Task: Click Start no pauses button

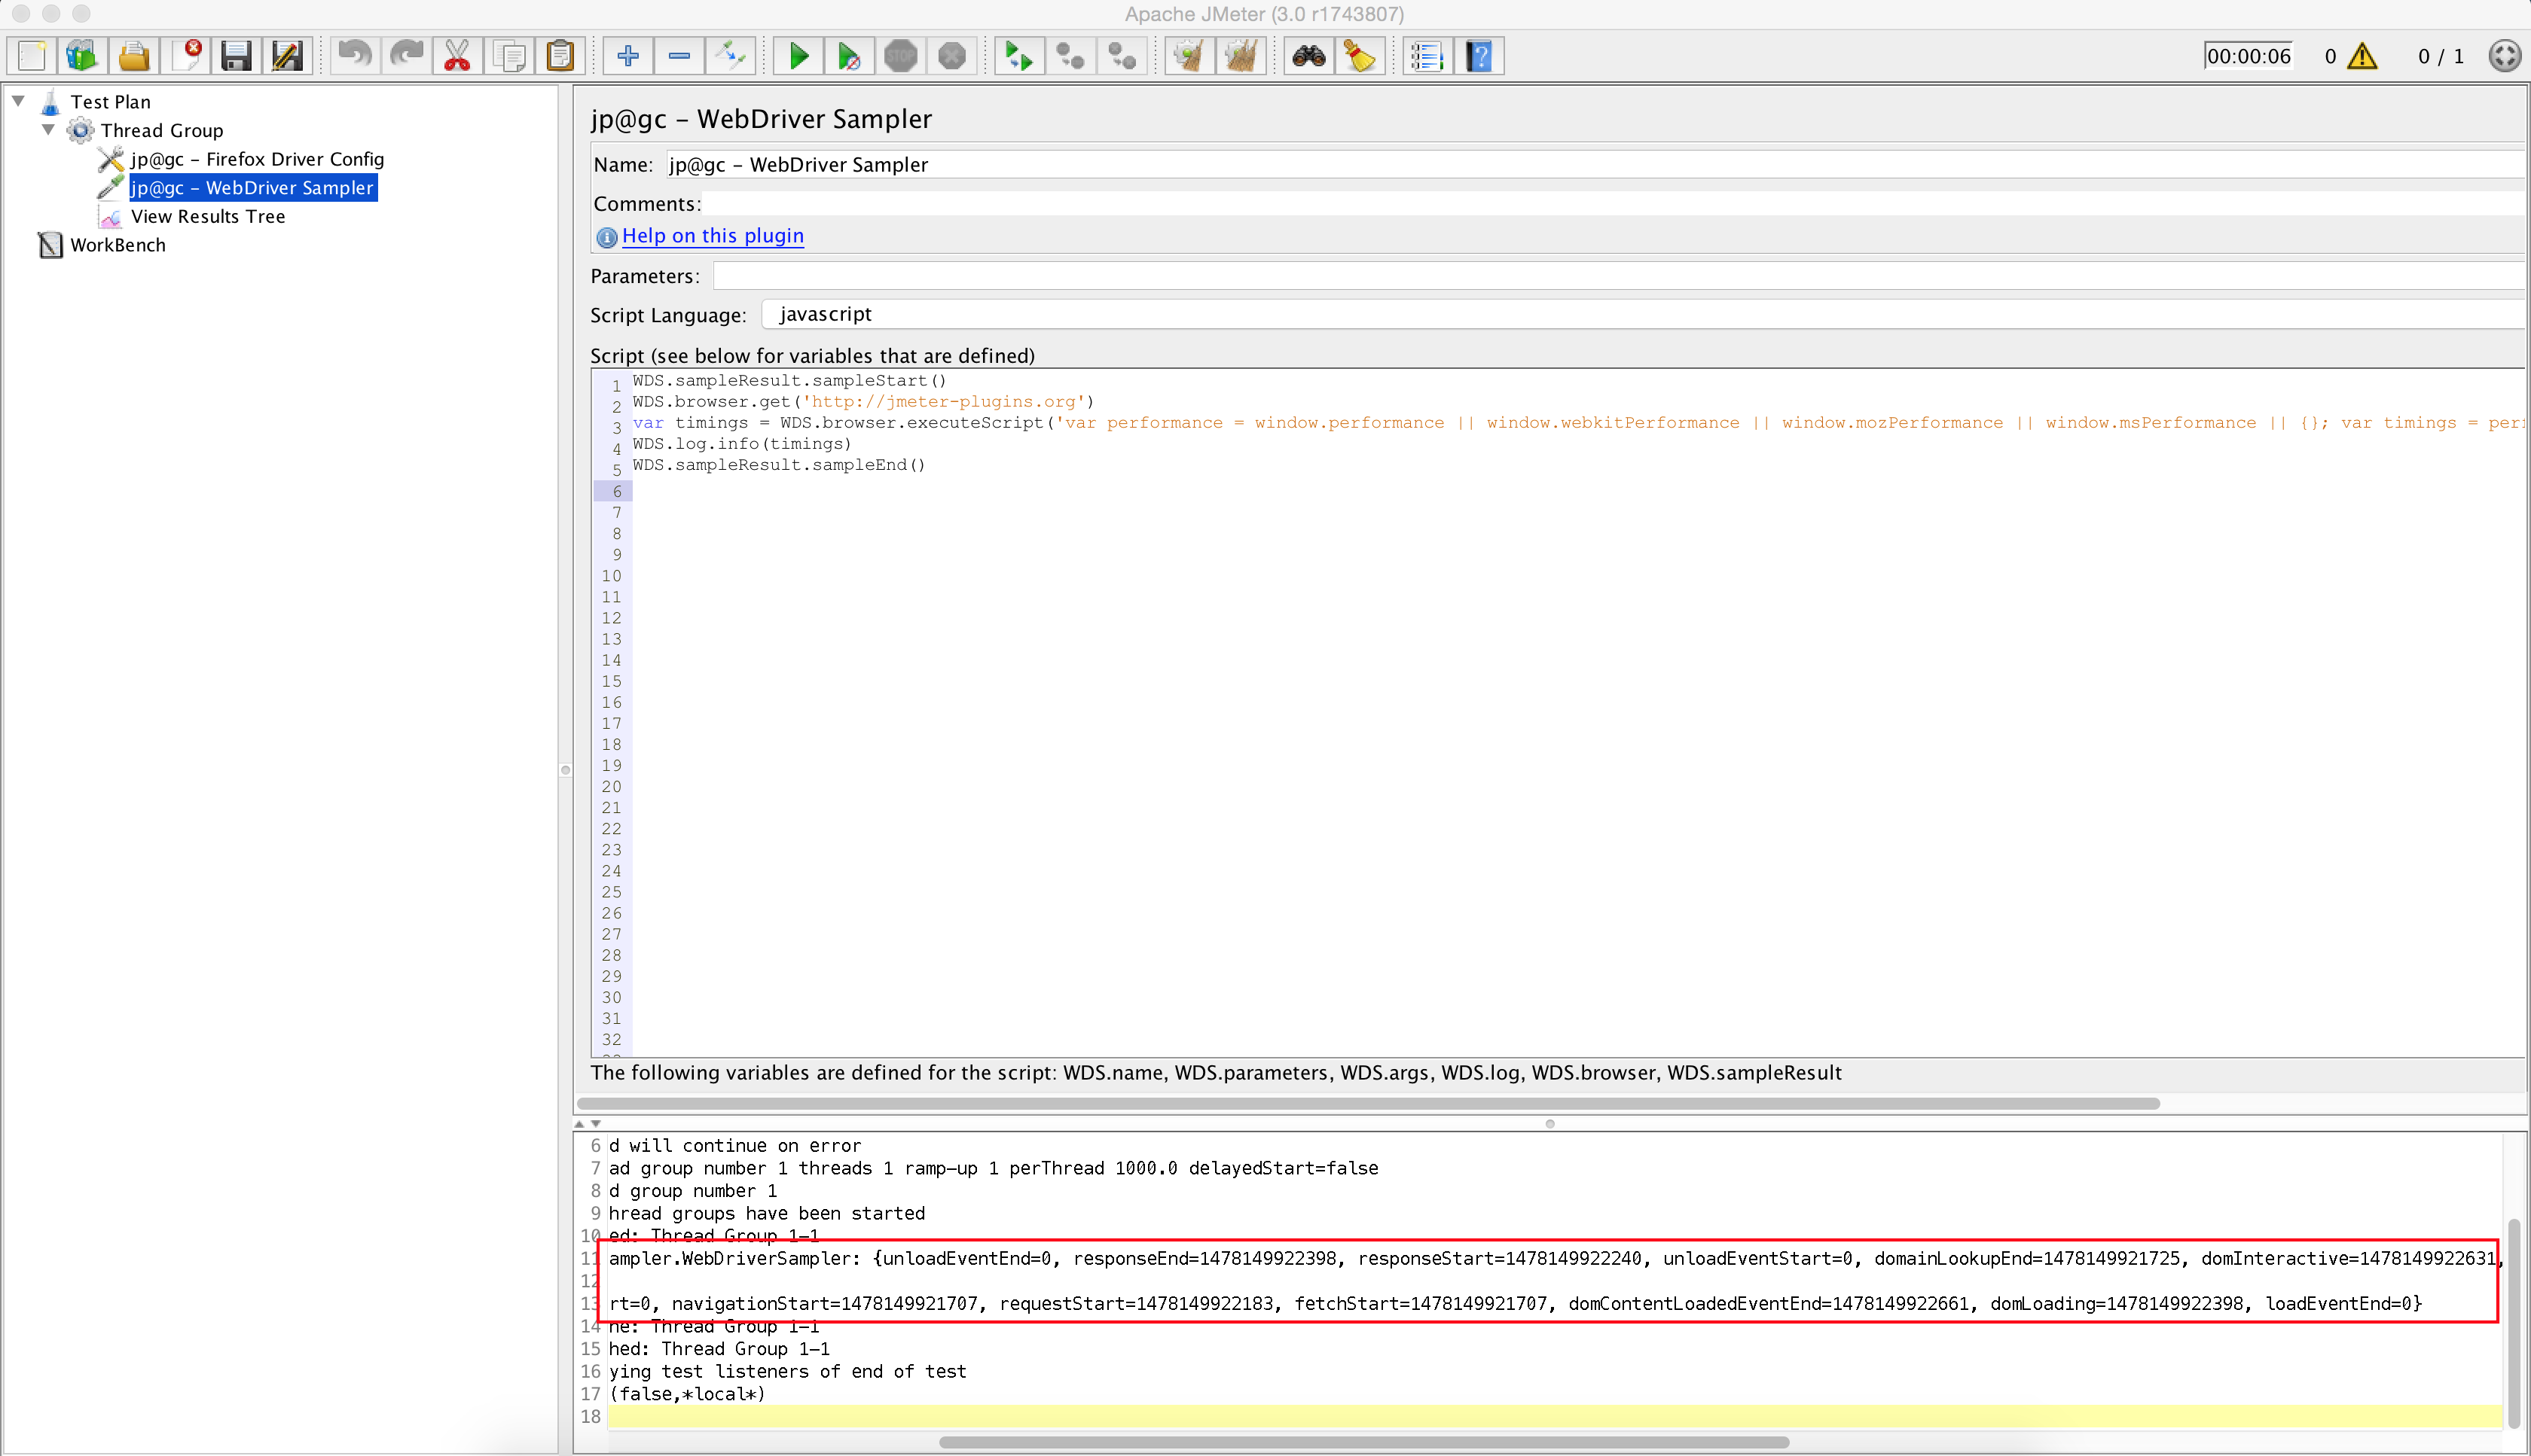Action: pyautogui.click(x=848, y=56)
